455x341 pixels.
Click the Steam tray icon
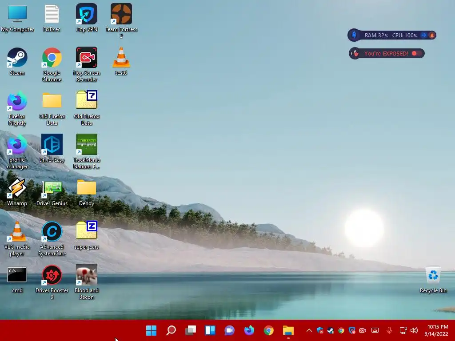331,330
